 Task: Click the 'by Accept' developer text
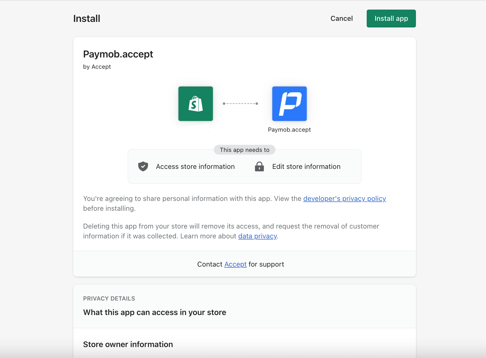tap(97, 67)
